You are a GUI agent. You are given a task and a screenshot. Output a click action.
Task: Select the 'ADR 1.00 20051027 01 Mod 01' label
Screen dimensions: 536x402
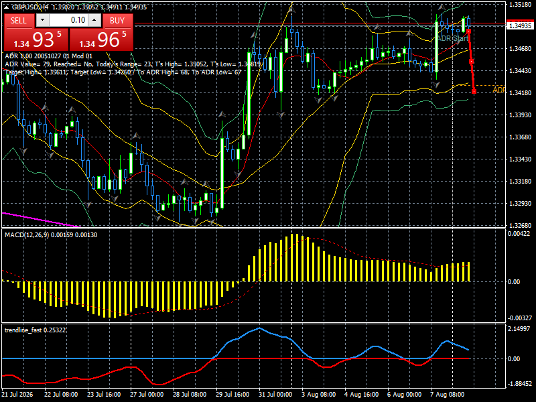48,56
